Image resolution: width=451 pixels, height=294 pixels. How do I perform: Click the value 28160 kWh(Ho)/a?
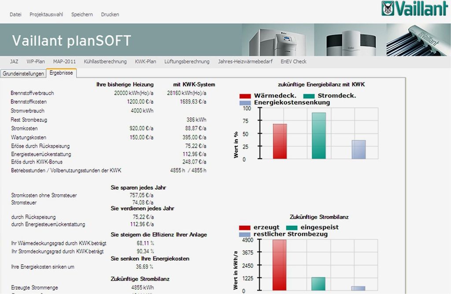click(x=187, y=93)
